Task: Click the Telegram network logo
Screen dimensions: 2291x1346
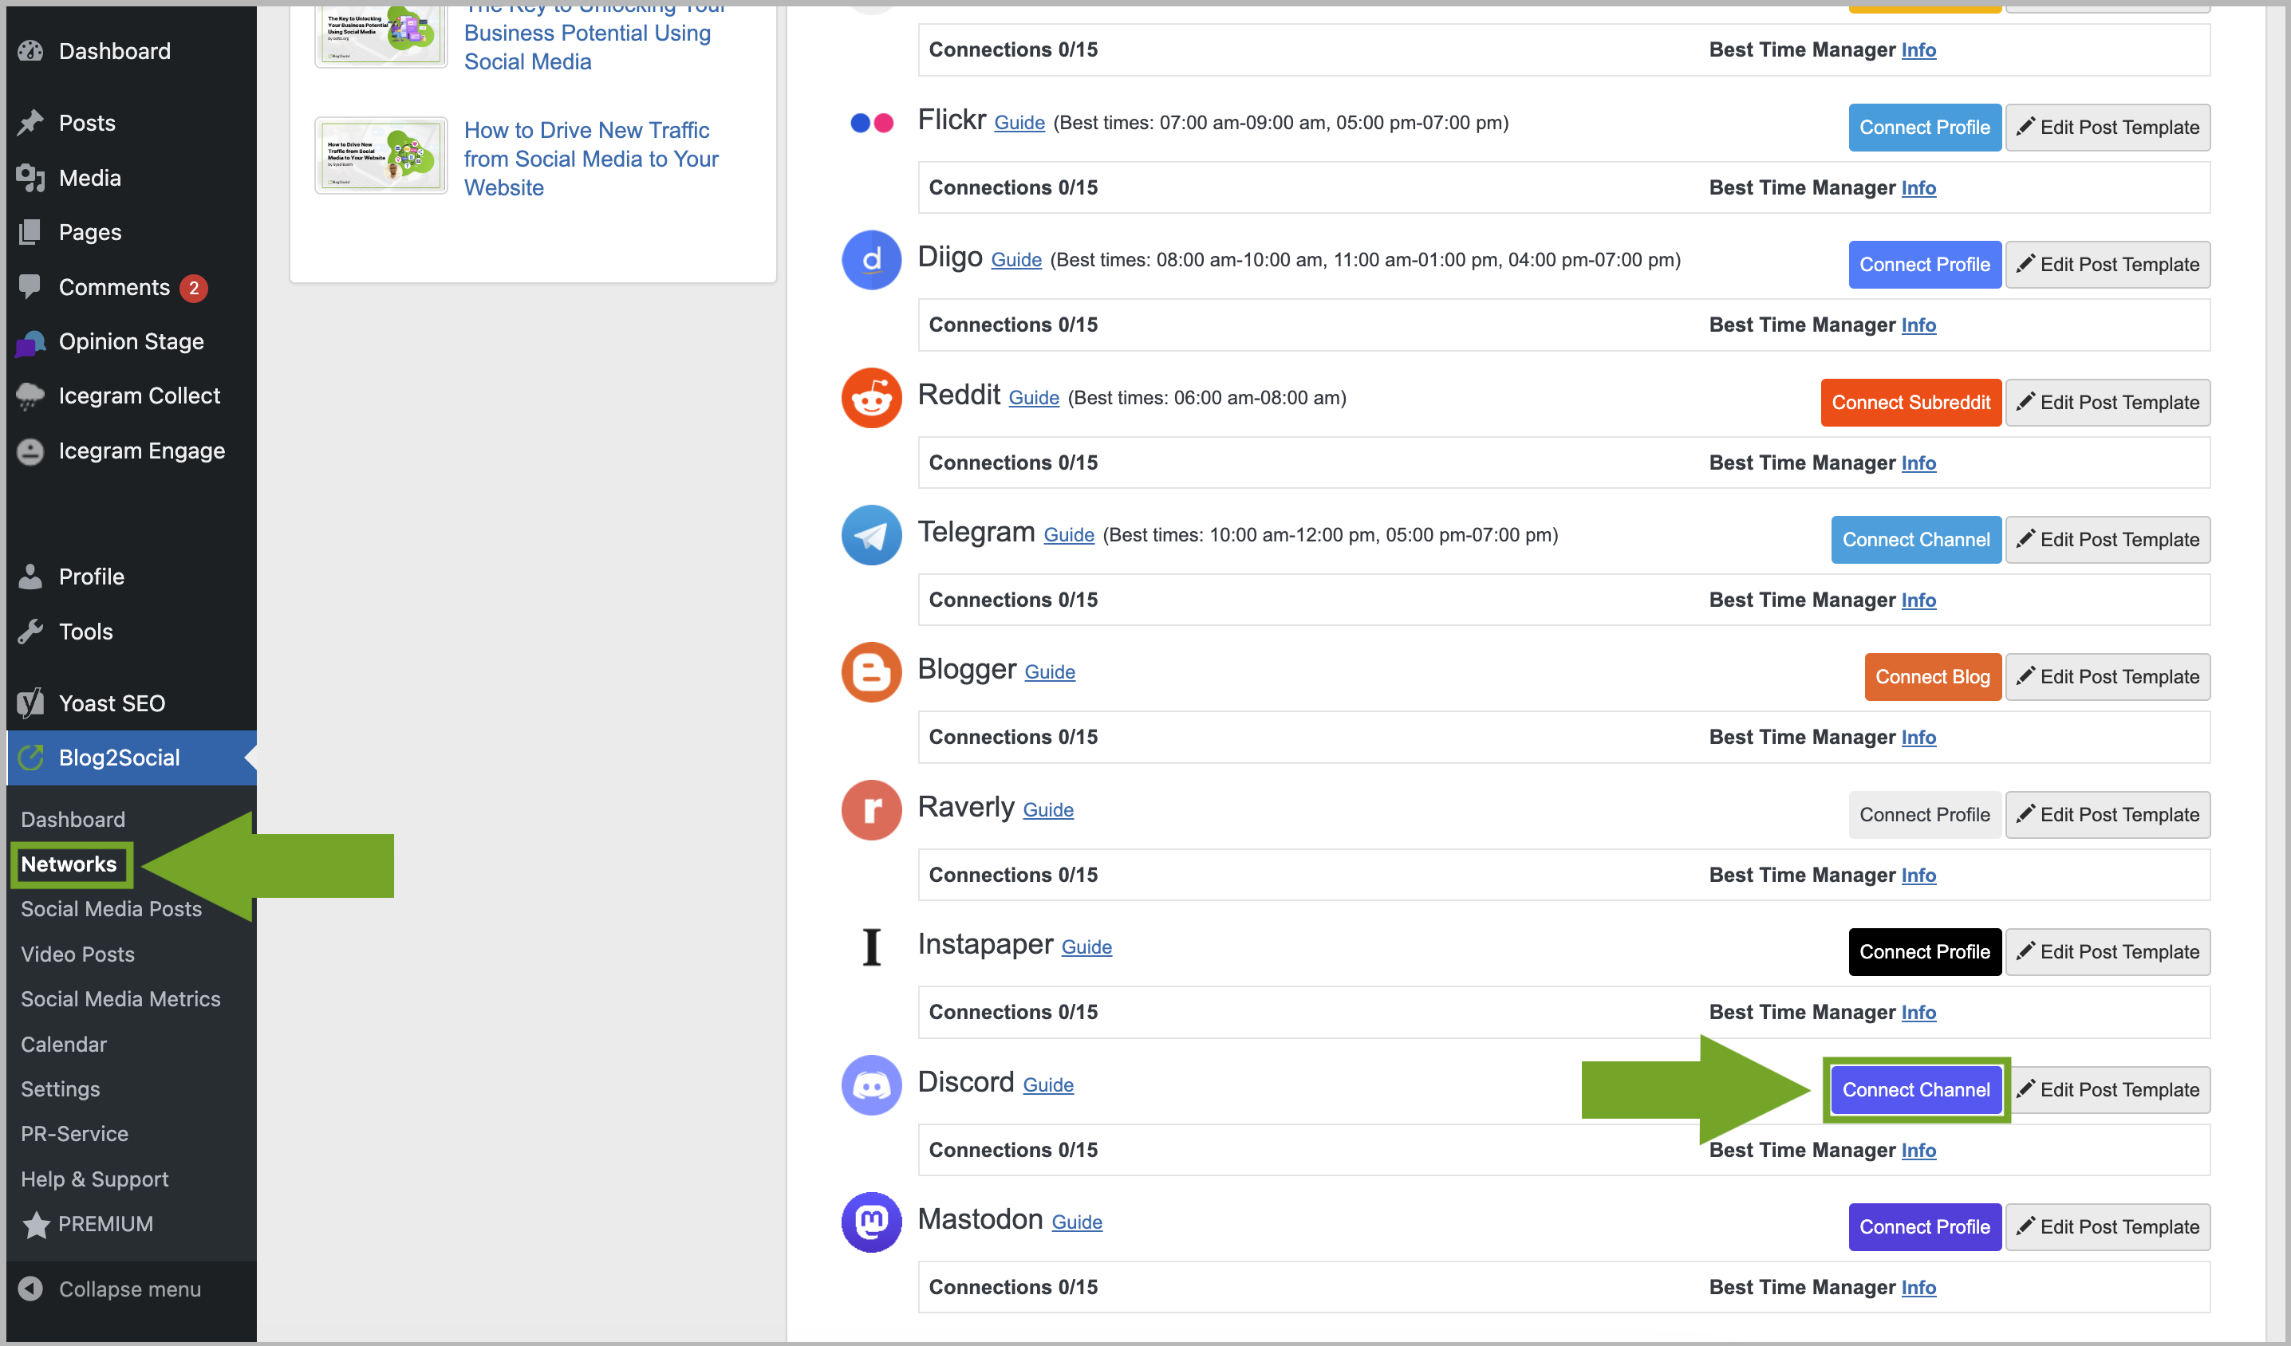Action: [872, 535]
